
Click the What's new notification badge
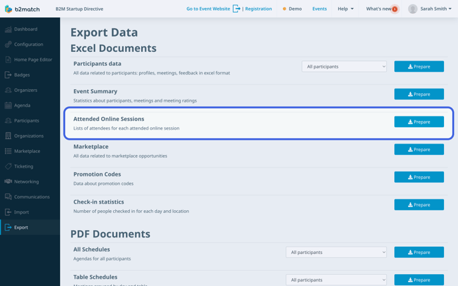395,9
